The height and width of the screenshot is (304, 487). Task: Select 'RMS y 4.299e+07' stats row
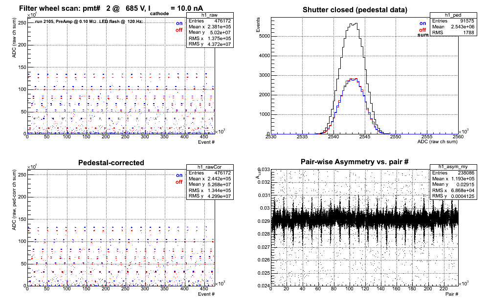tap(210, 196)
